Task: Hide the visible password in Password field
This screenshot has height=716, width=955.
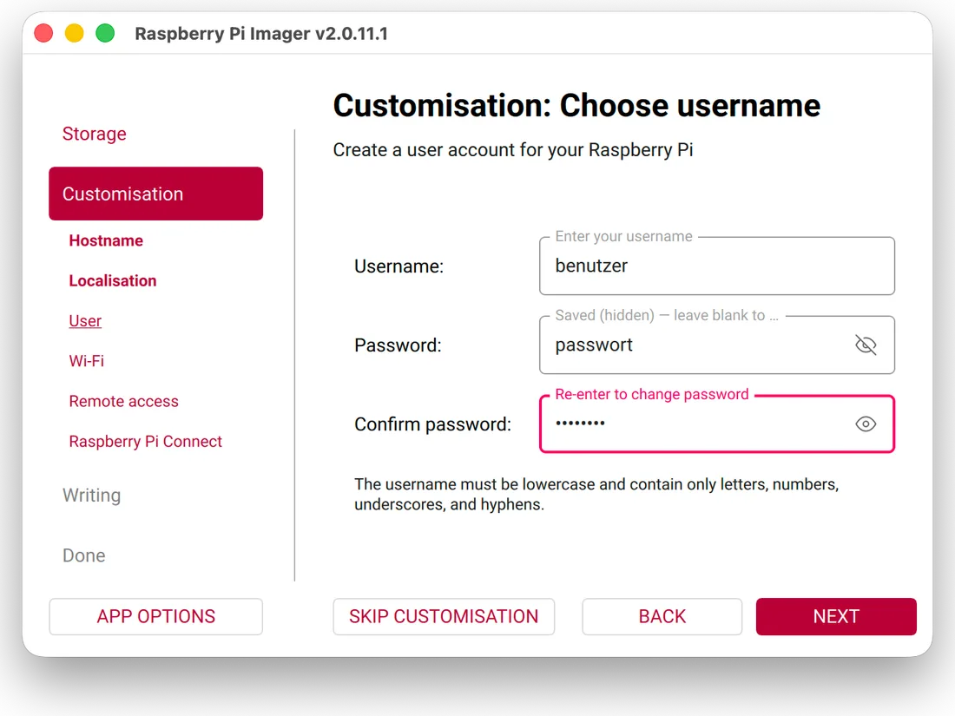Action: pos(866,345)
